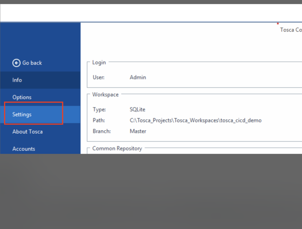Click the Master branch value
The height and width of the screenshot is (229, 302).
[138, 131]
